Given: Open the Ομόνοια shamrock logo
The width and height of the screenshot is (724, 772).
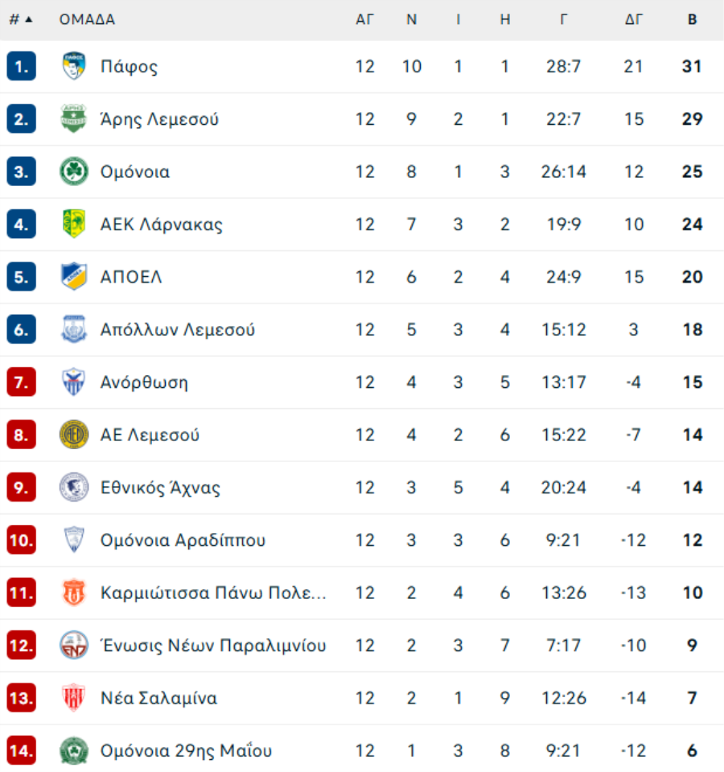Looking at the screenshot, I should (x=74, y=171).
